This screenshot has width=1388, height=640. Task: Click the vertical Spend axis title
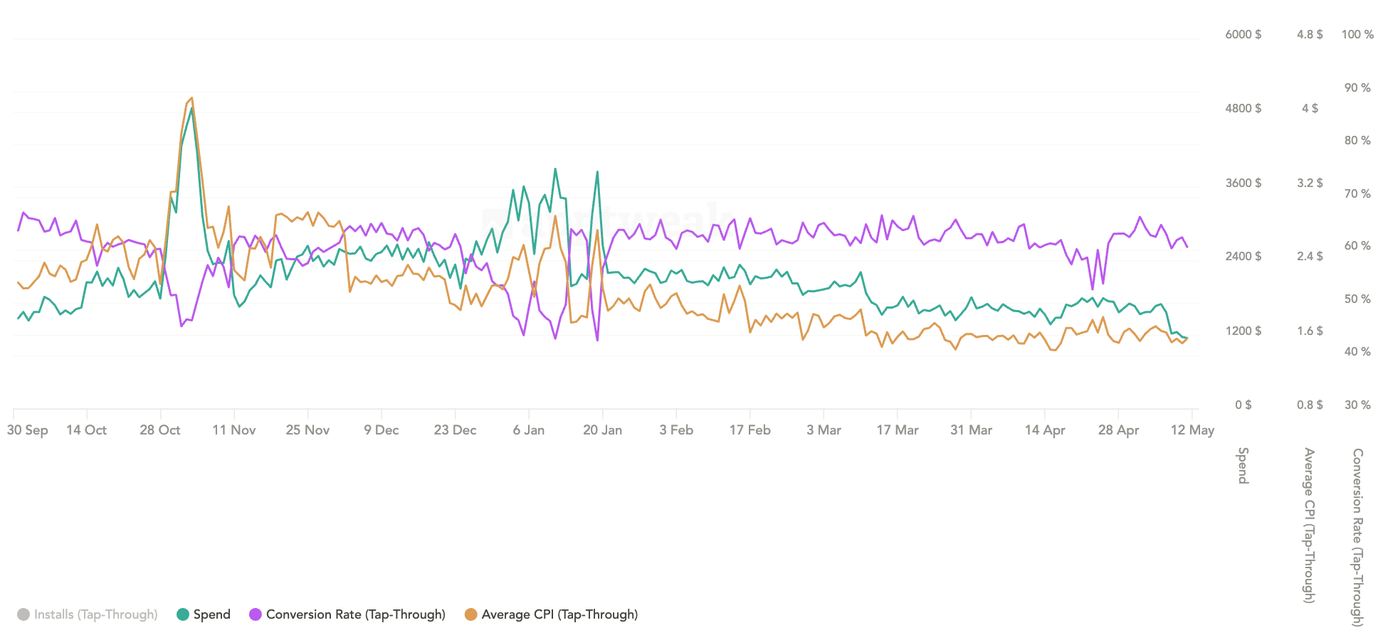click(x=1243, y=466)
